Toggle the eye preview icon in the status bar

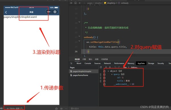click(61, 109)
